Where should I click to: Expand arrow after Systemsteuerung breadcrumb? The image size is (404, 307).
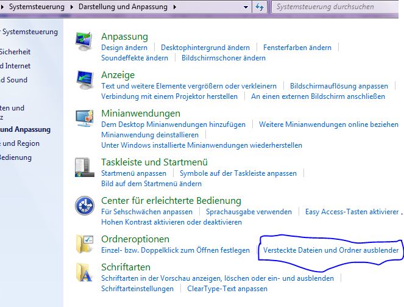(x=72, y=7)
